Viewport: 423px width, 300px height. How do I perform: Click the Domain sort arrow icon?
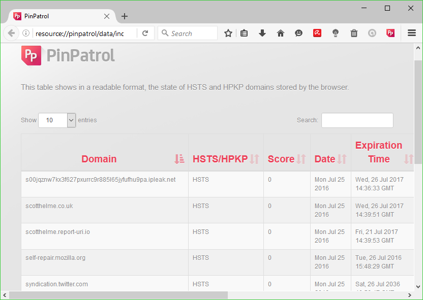click(x=179, y=159)
